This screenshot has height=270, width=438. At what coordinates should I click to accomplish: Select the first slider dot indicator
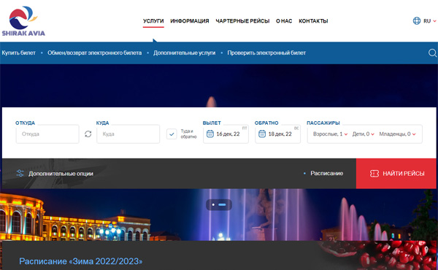[213, 205]
